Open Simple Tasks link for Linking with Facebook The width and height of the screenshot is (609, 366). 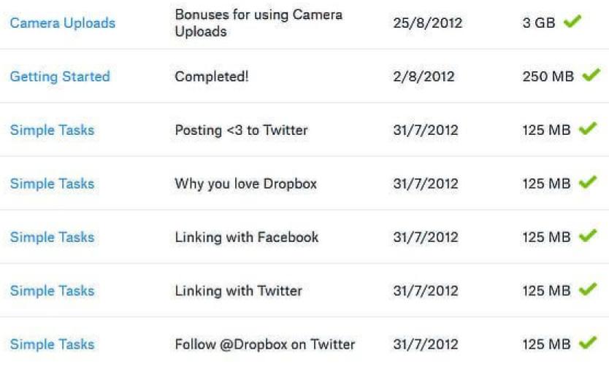coord(52,237)
